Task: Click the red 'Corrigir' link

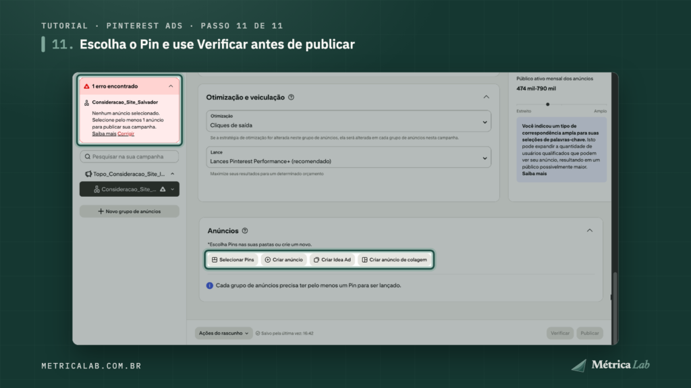Action: tap(126, 134)
